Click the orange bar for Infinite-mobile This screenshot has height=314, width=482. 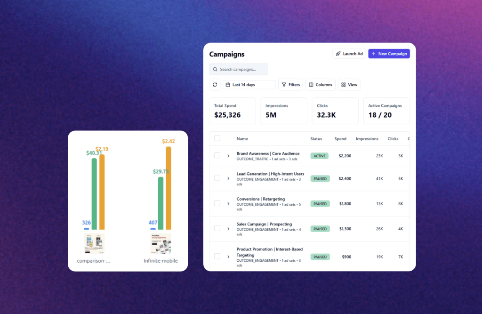(169, 188)
